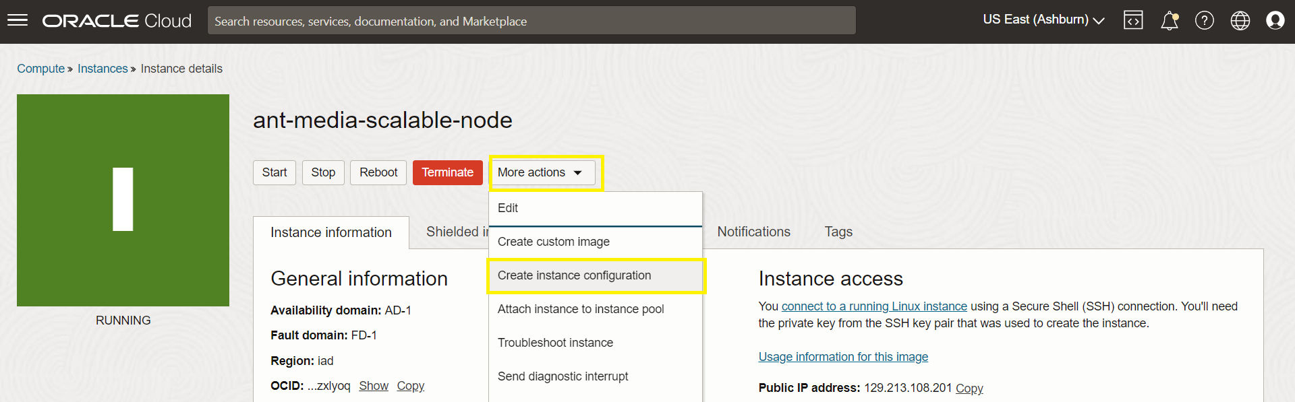Viewport: 1295px width, 402px height.
Task: Open Cloud Shell developer tools icon
Action: coord(1133,20)
